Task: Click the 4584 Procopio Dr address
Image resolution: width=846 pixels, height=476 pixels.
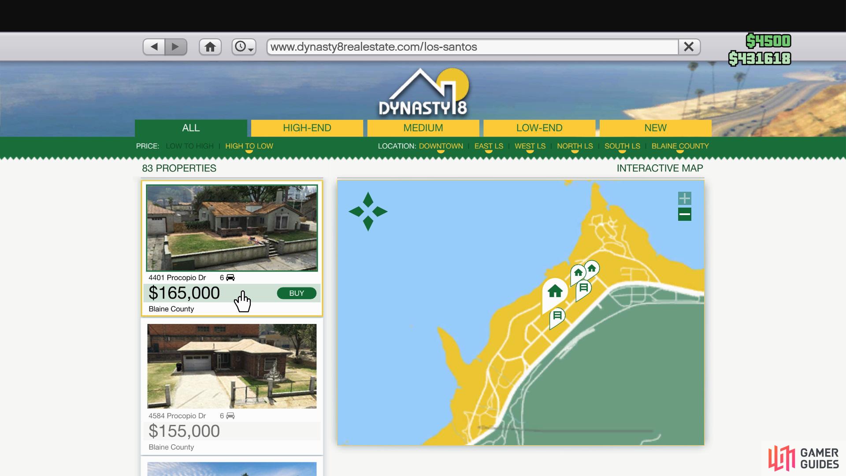Action: 177,416
